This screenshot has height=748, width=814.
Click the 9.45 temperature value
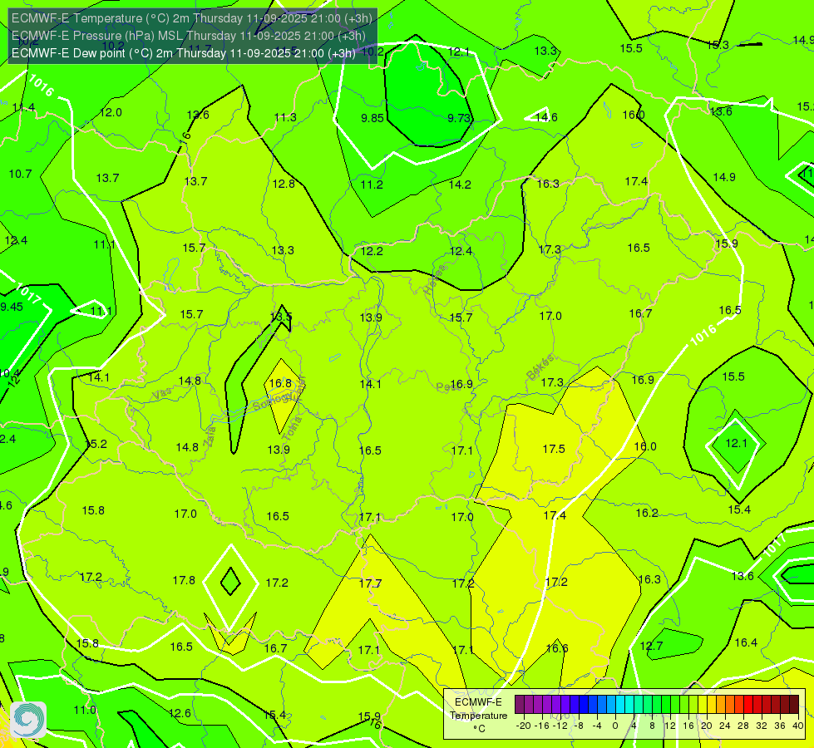[12, 307]
